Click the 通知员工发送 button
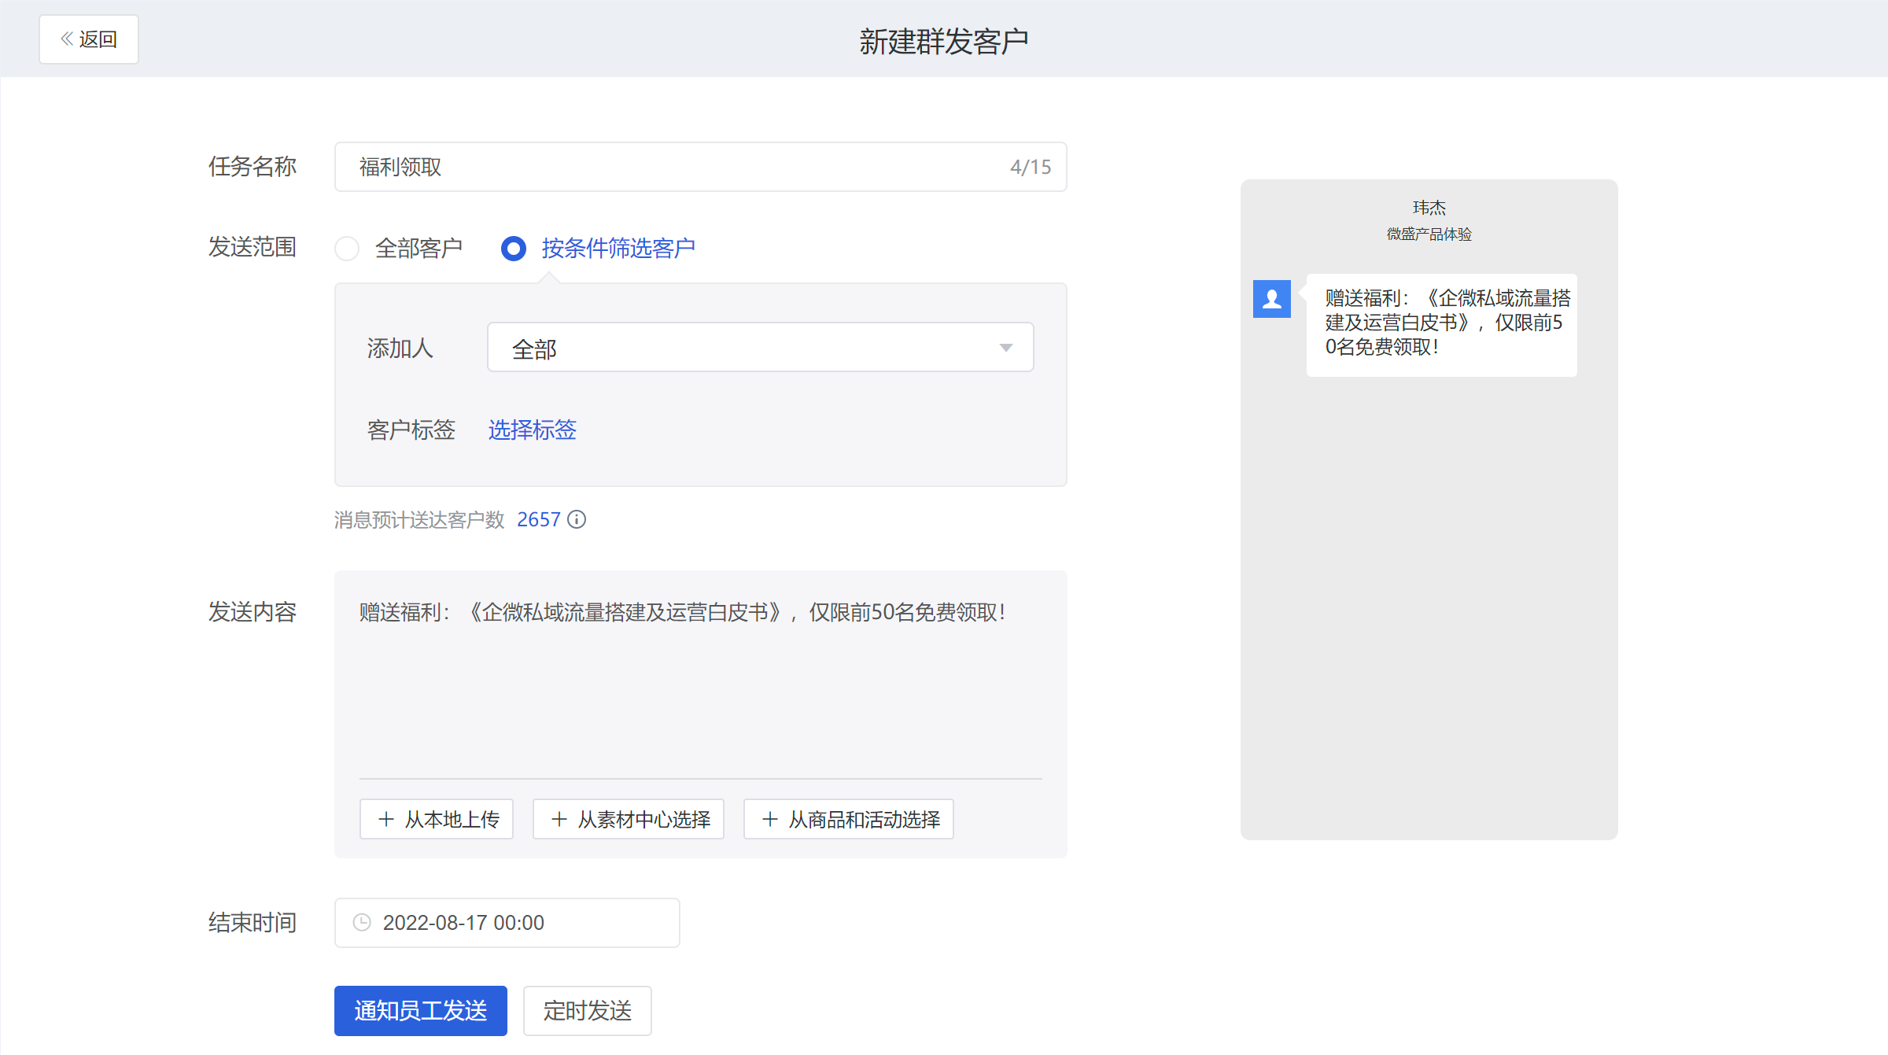 tap(421, 1011)
